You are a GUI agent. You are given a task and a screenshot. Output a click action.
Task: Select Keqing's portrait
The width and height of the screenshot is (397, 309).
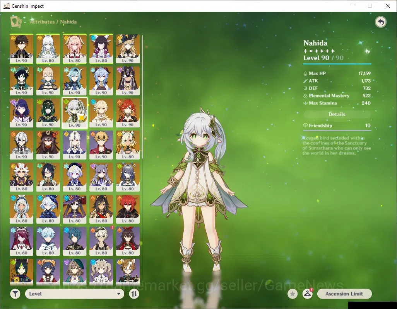tap(101, 177)
